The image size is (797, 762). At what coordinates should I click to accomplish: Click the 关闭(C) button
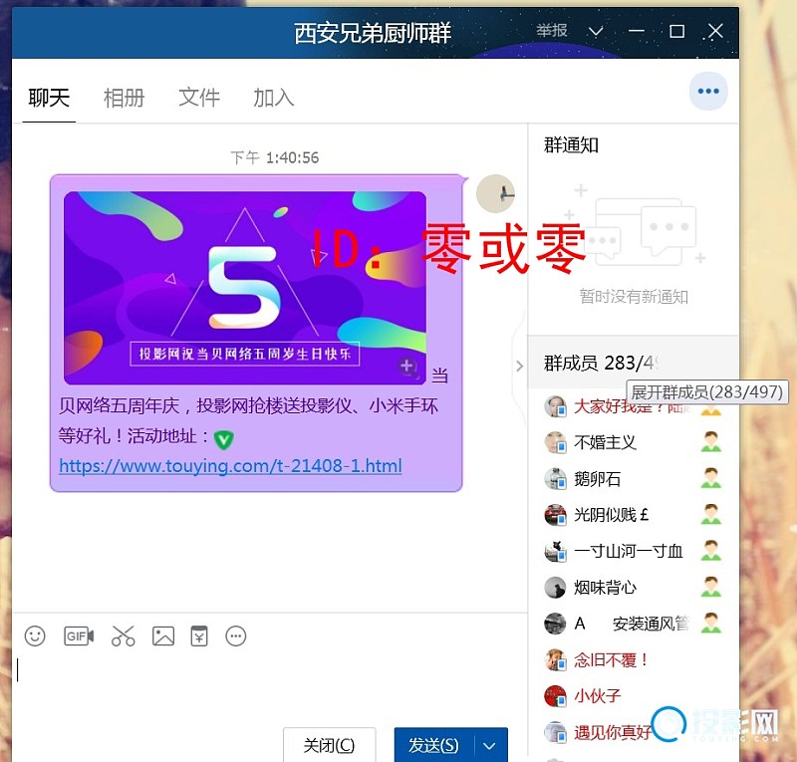tap(329, 745)
